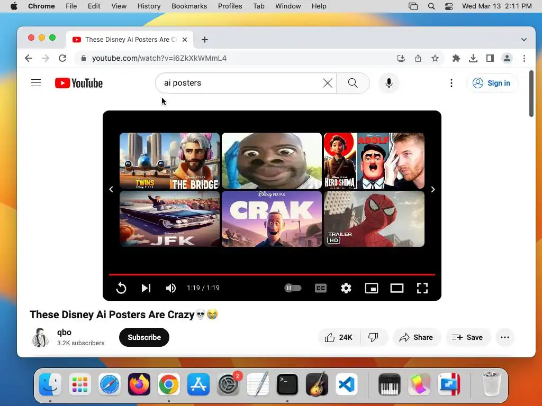The width and height of the screenshot is (542, 406).
Task: Open the CRAK poster video thumbnail
Action: click(272, 219)
